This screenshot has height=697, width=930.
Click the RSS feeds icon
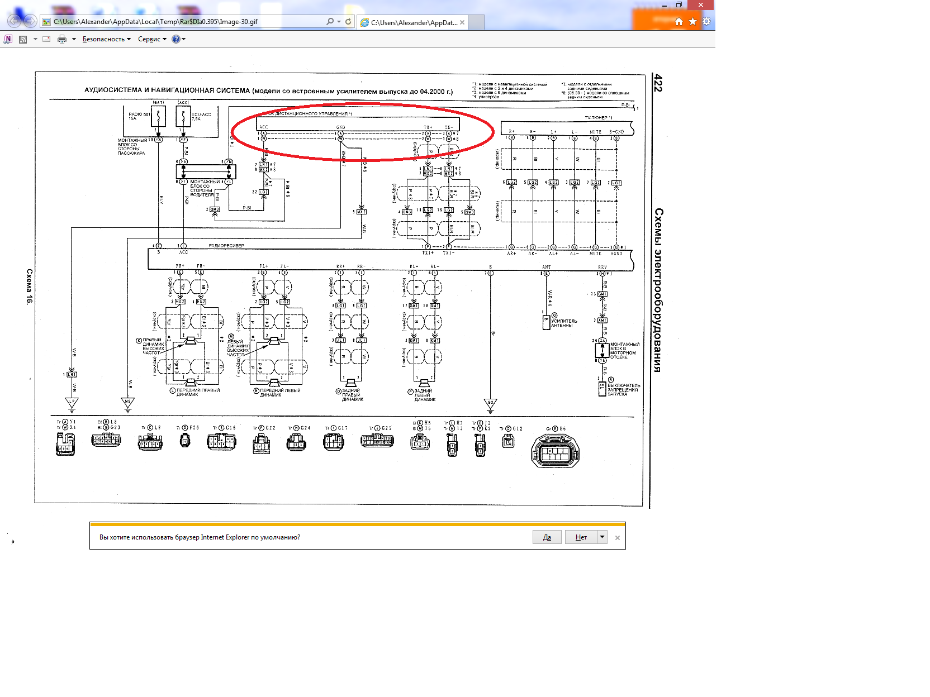23,39
